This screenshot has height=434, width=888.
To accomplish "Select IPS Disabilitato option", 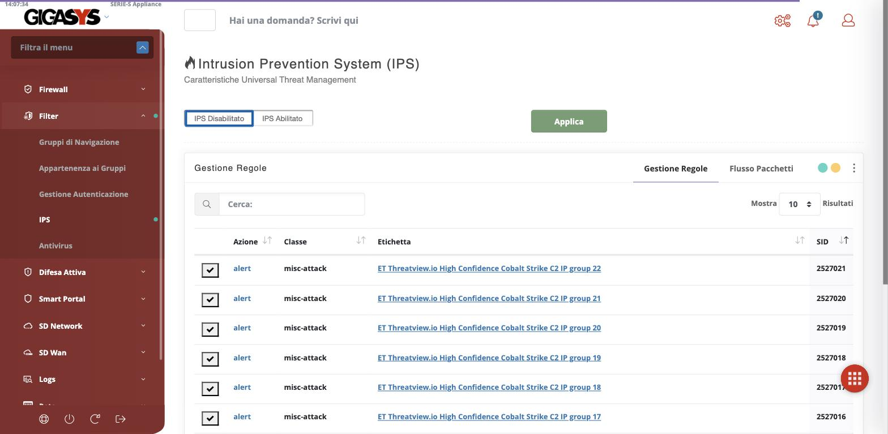I will [219, 118].
